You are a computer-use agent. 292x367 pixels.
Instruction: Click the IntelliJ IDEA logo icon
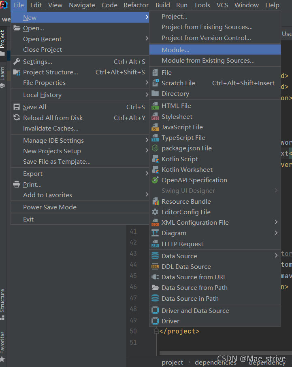point(4,5)
